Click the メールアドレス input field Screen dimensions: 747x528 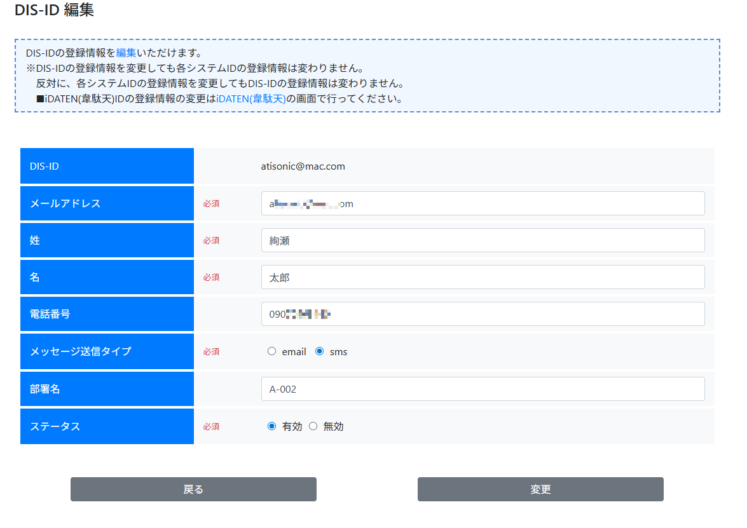tap(483, 203)
